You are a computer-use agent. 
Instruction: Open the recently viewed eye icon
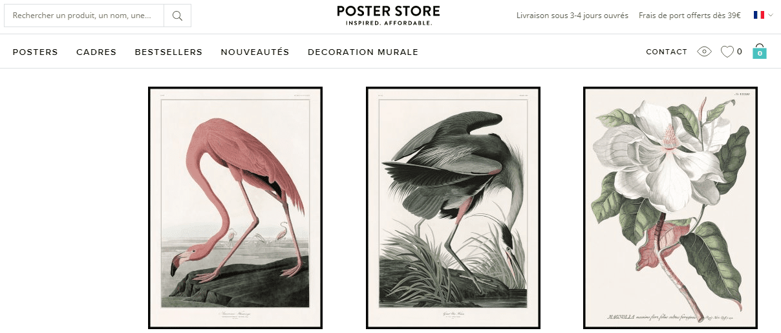point(704,52)
